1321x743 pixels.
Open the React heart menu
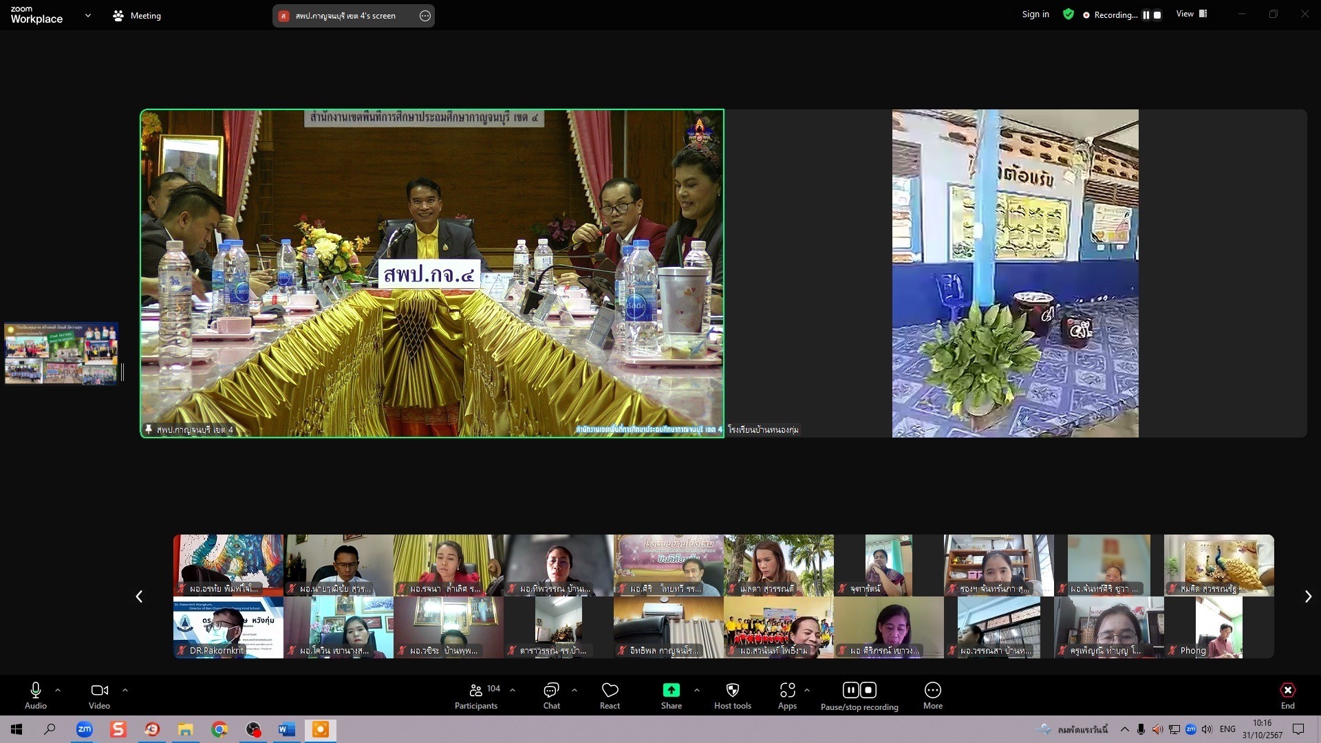tap(610, 696)
